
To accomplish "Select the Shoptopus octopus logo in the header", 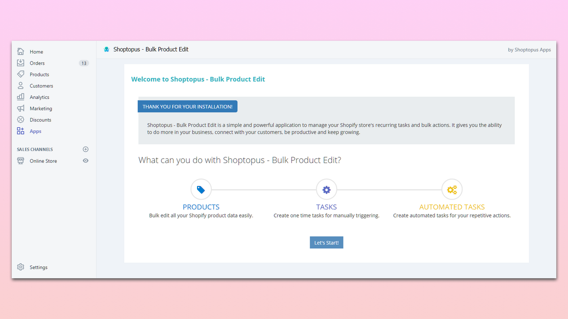I will (x=106, y=49).
